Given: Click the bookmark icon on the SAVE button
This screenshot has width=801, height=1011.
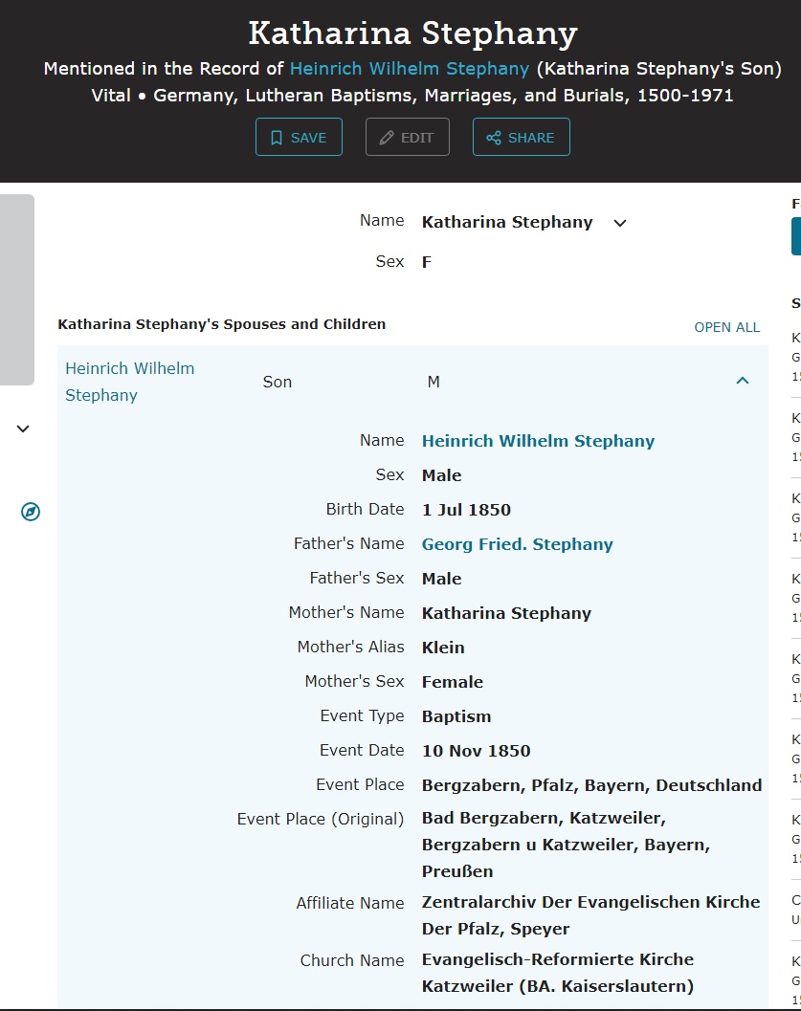Looking at the screenshot, I should pos(277,138).
